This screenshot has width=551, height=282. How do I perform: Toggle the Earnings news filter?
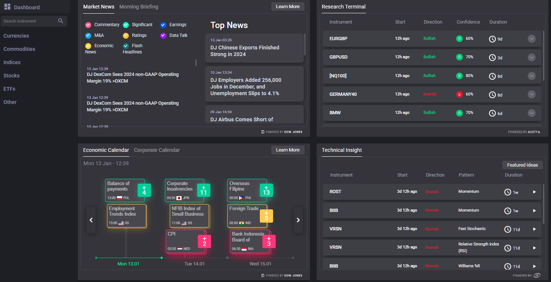[x=163, y=24]
